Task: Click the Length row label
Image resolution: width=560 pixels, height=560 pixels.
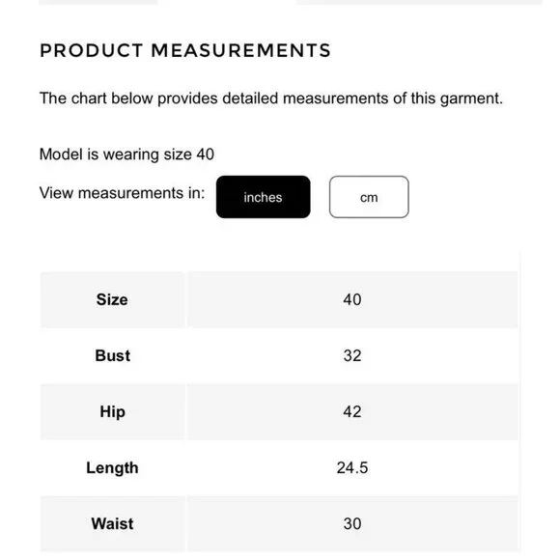Action: [112, 468]
